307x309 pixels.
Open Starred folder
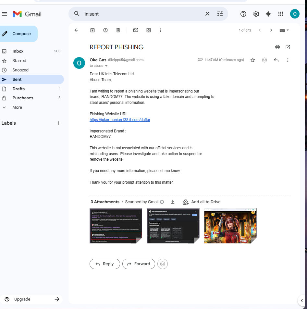point(31,60)
